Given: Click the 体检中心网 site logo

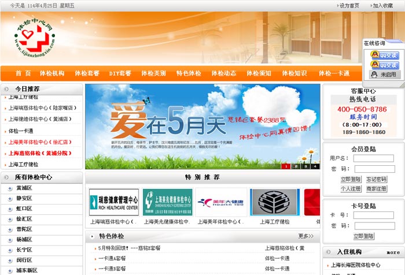Looking at the screenshot, I should tap(35, 37).
